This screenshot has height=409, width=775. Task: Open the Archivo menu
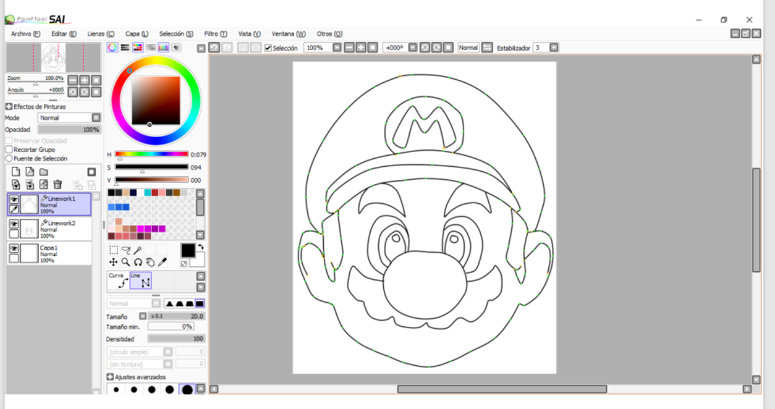pos(25,34)
